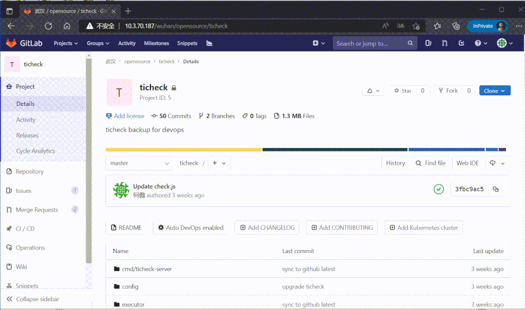Expand the Clone dropdown
This screenshot has width=525, height=310.
(494, 91)
